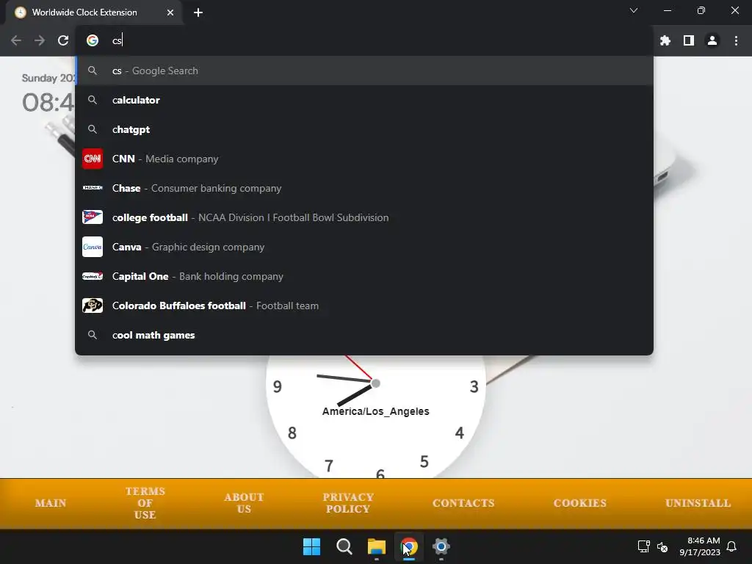Click the college football NCAA logo icon
Viewport: 752px width, 564px height.
click(93, 217)
